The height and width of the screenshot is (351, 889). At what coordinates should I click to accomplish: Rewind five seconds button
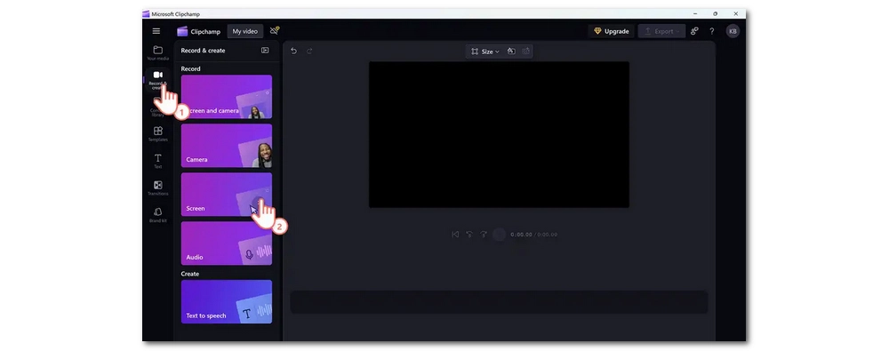(469, 235)
